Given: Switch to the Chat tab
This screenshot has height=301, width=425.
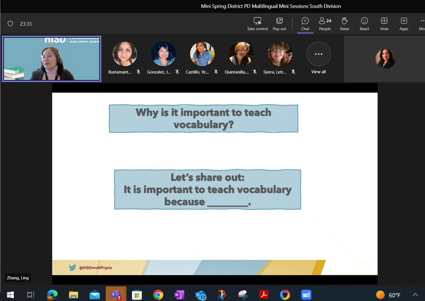Looking at the screenshot, I should (x=305, y=24).
